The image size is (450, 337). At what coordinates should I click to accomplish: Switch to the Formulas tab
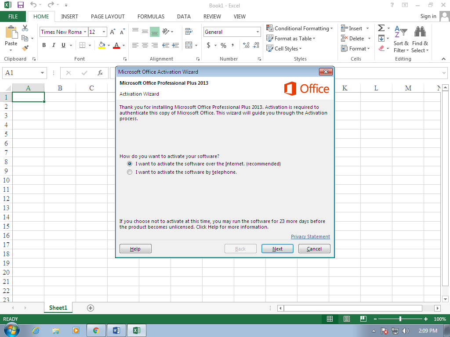click(x=151, y=17)
